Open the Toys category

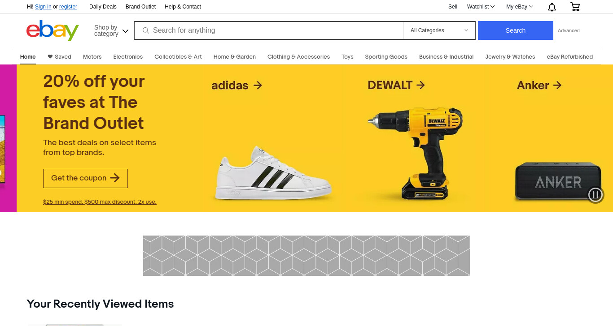coord(347,57)
